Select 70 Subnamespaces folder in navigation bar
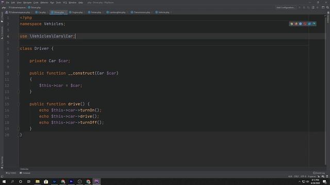The image size is (330, 185). [17, 8]
